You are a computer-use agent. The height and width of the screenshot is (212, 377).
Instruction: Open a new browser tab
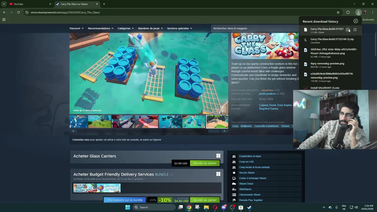[104, 4]
